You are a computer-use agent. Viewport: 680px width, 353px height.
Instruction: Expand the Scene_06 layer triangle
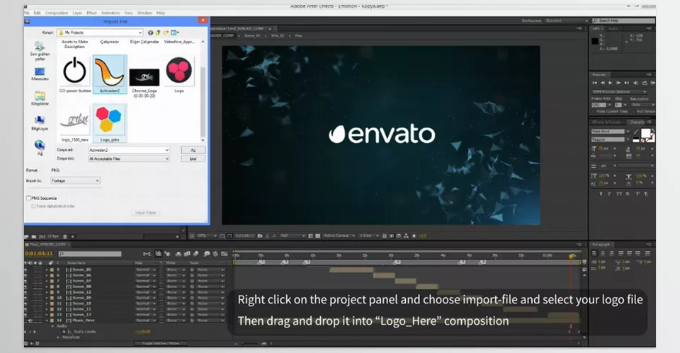[x=47, y=275]
